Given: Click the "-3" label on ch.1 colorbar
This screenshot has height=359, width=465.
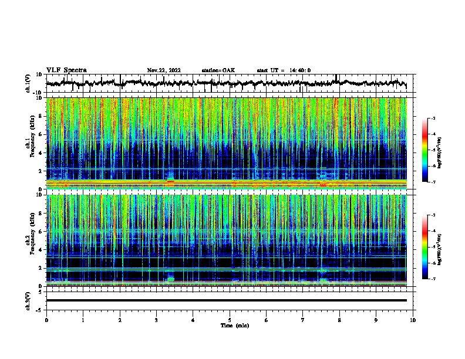Looking at the screenshot, I should [x=433, y=118].
